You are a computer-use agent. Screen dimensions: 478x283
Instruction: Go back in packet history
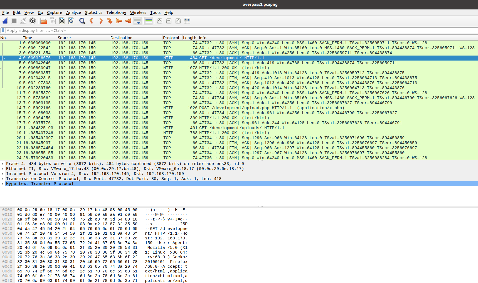click(92, 21)
